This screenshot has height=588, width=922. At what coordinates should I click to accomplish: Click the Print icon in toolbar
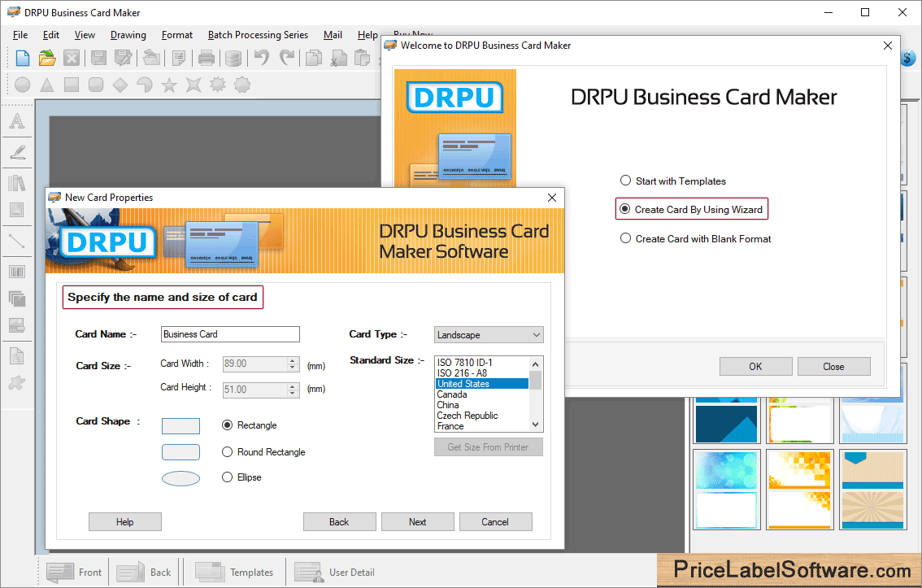coord(207,58)
